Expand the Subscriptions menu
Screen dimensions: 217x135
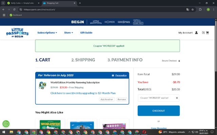[x=47, y=33]
